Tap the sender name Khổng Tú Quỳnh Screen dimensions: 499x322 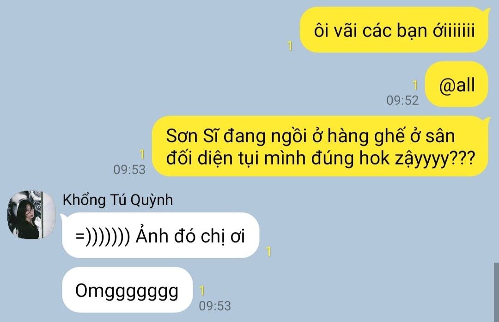(x=118, y=200)
